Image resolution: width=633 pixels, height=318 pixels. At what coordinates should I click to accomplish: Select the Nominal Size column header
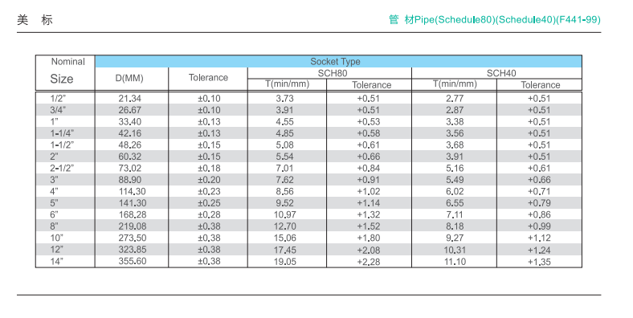point(65,72)
